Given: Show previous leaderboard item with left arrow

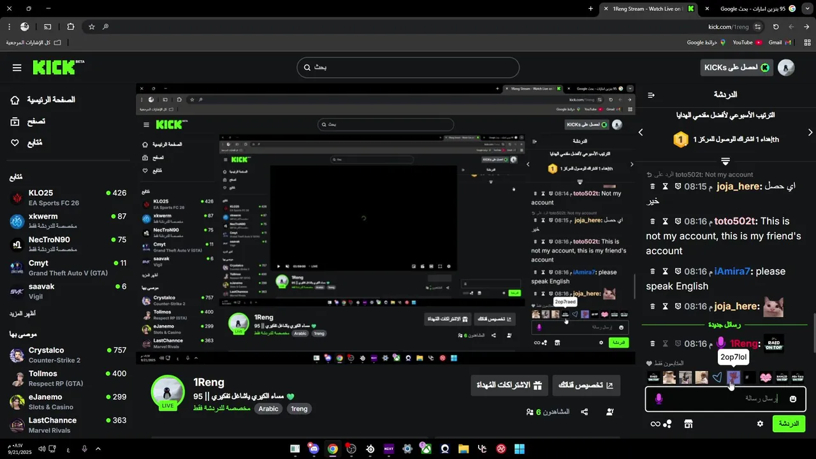Looking at the screenshot, I should point(641,133).
